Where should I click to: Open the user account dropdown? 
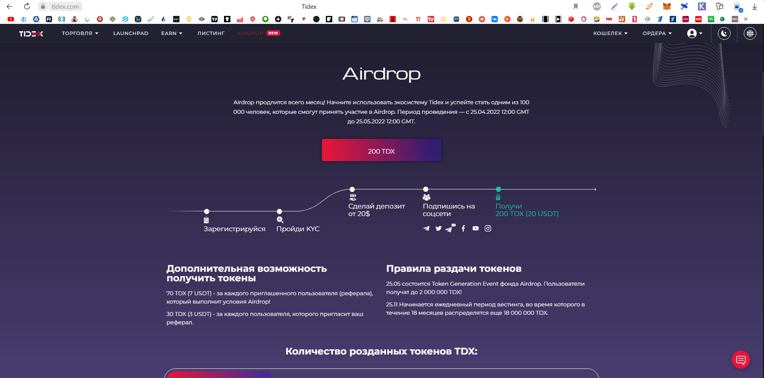pyautogui.click(x=695, y=33)
